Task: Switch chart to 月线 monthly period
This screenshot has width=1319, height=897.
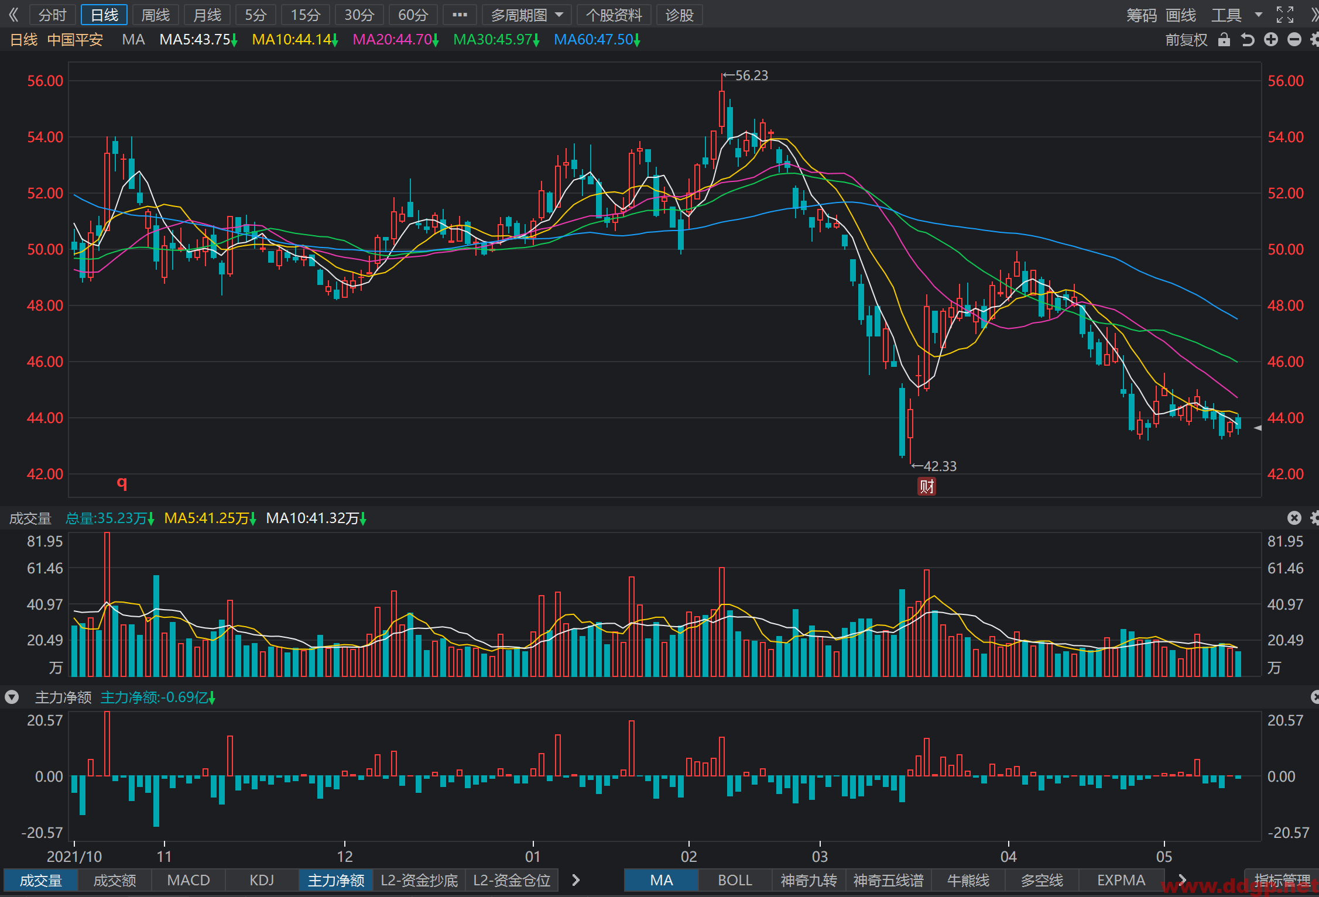Action: (x=207, y=15)
